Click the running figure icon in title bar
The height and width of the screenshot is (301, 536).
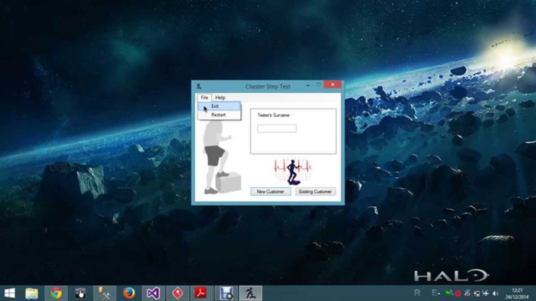(x=199, y=86)
